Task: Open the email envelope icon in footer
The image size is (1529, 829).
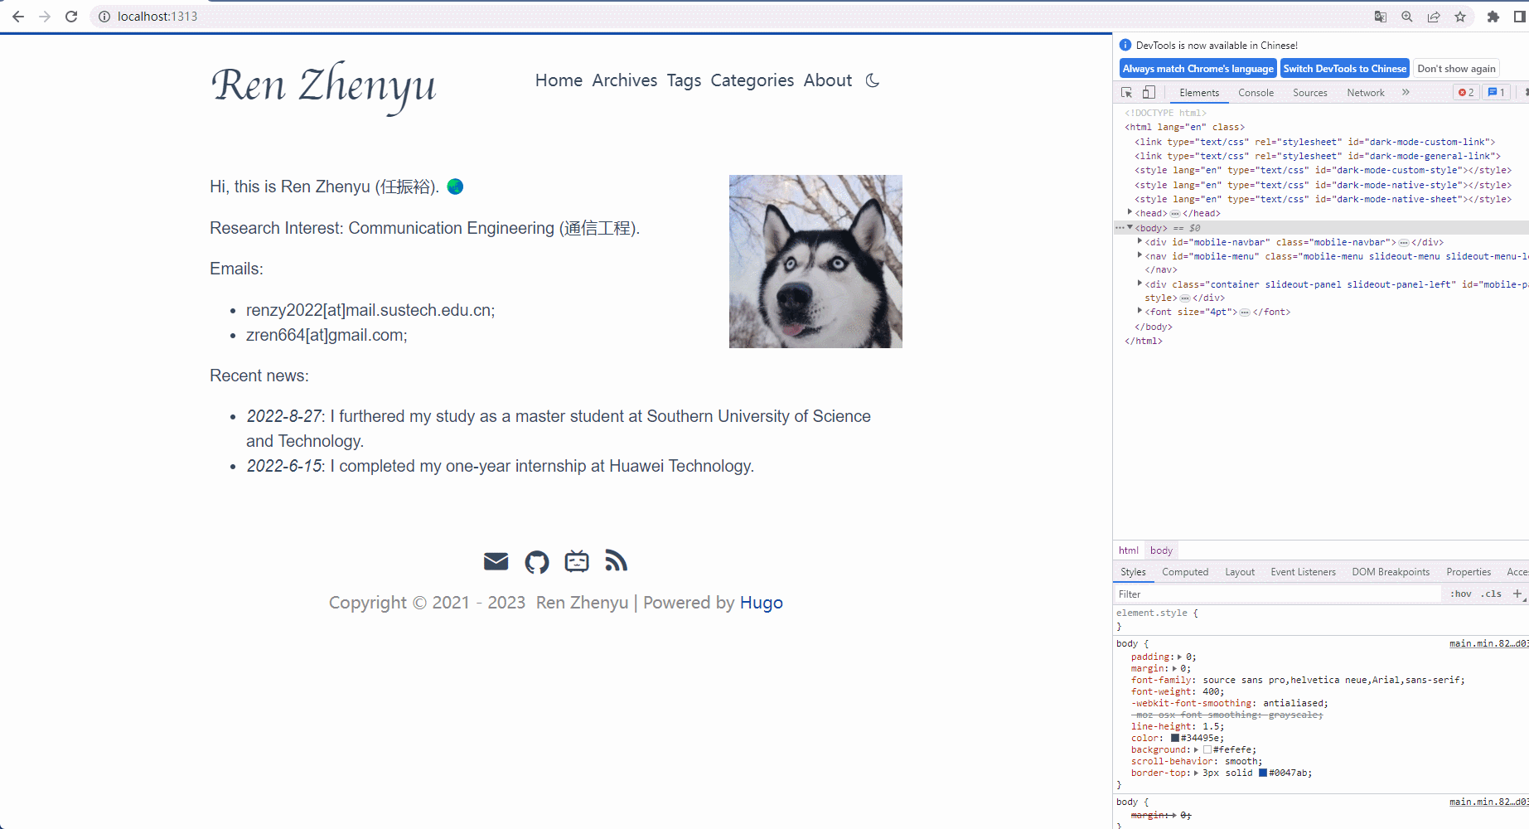Action: pyautogui.click(x=496, y=562)
